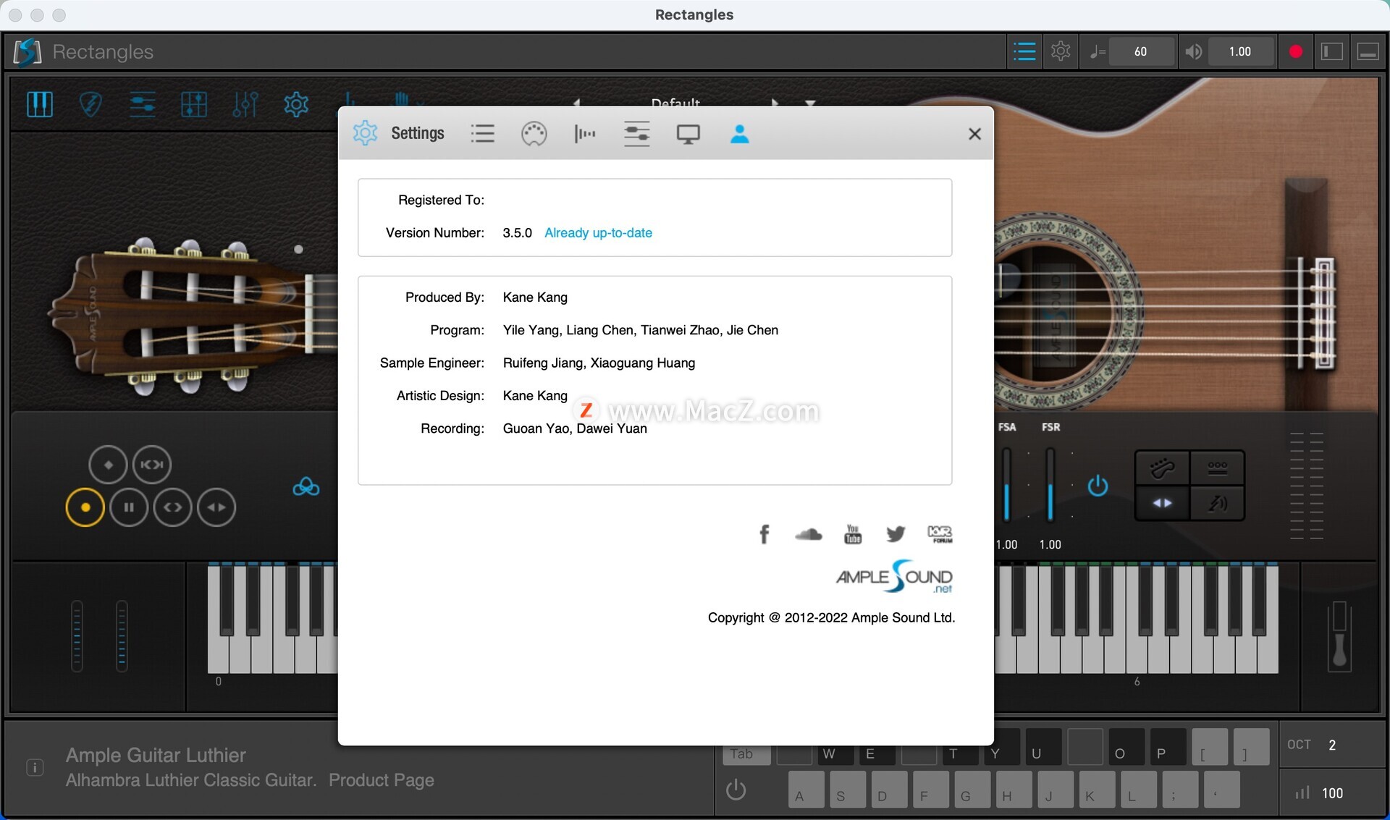Click the info icon in bottom bar
Screen dimensions: 1390x820
(x=35, y=767)
